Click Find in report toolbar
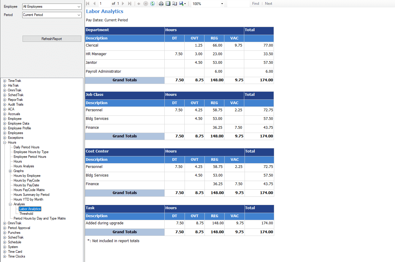 256,4
